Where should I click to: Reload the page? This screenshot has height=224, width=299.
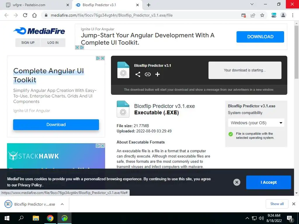point(25,15)
